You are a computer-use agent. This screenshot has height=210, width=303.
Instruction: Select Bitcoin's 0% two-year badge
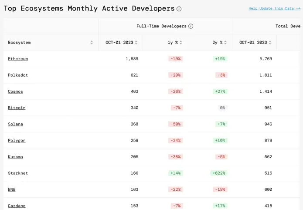[x=223, y=108]
